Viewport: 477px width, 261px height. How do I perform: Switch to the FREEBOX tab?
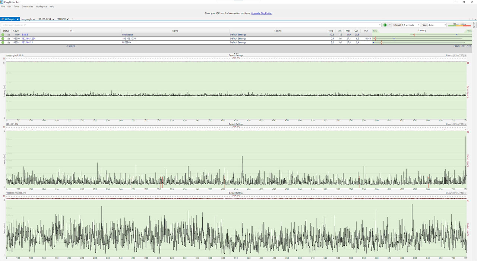tap(63, 19)
